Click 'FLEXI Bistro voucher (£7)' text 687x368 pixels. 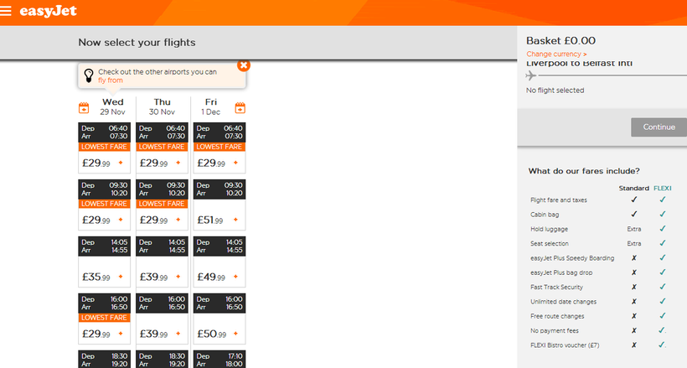coord(565,345)
